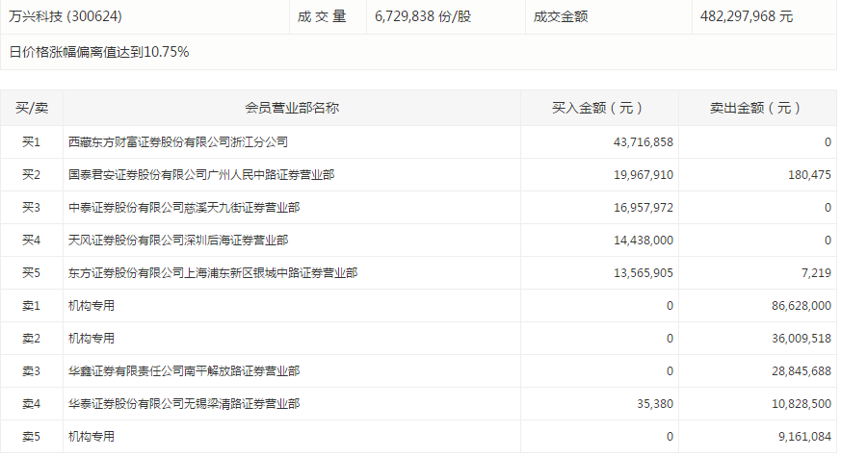Click 西藏东方财富证券股份有限公司浙江分公司
Viewport: 841px width, 457px height.
[x=178, y=142]
